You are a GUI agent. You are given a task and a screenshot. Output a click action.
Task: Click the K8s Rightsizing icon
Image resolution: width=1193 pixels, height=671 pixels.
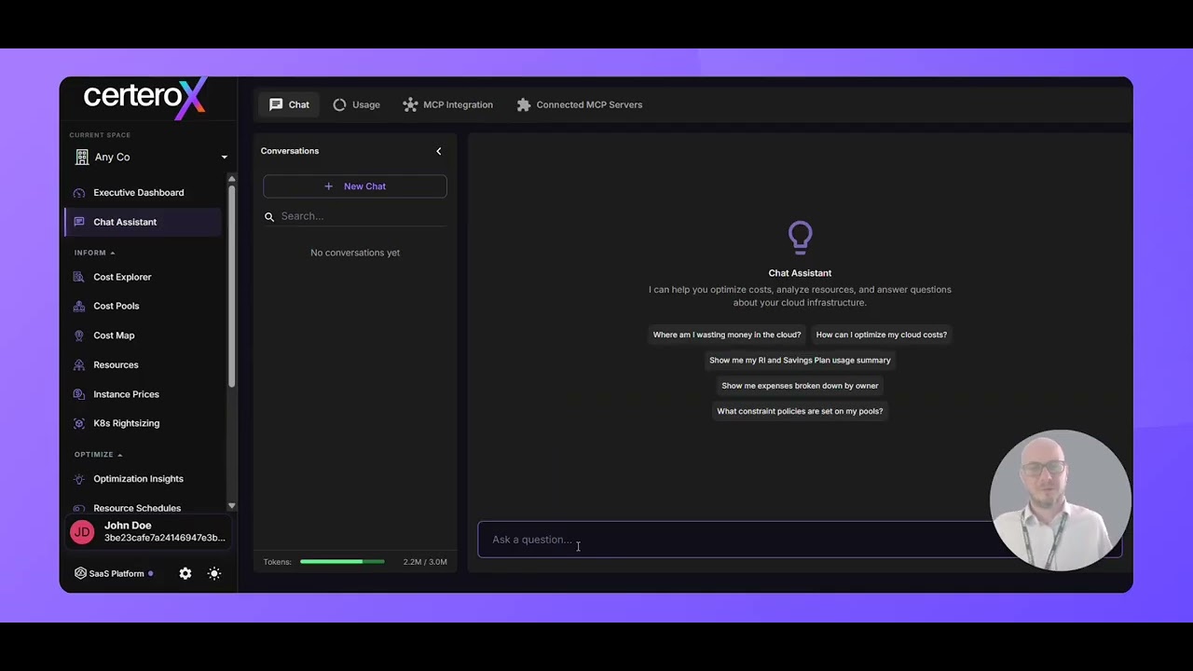point(79,423)
